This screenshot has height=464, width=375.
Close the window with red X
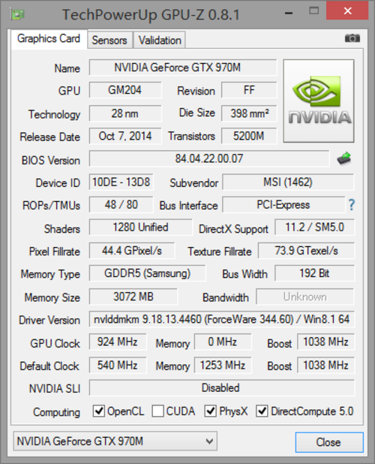[x=347, y=11]
